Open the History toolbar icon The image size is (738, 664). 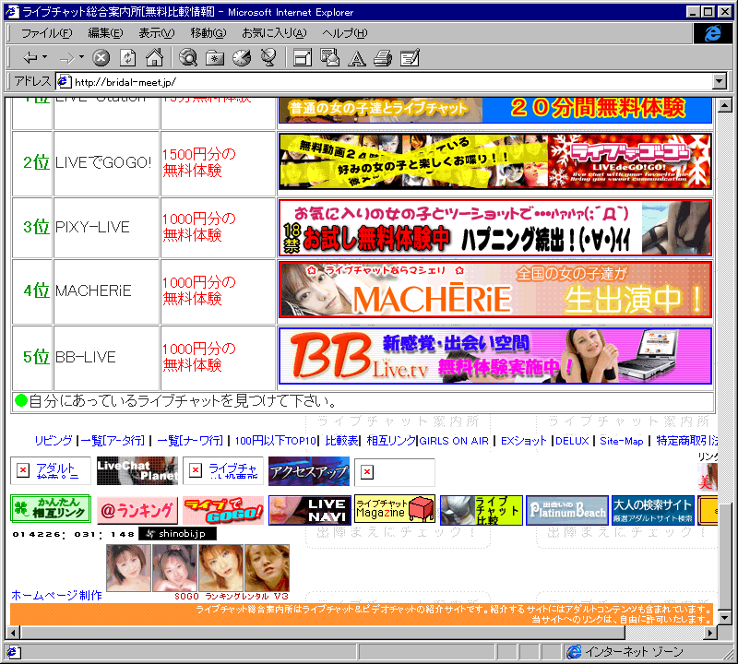point(242,58)
